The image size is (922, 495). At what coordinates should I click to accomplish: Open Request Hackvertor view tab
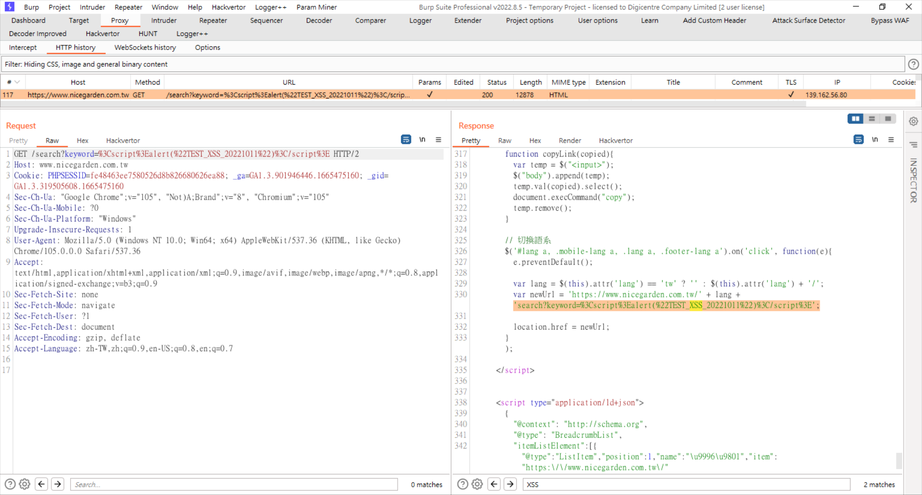coord(123,141)
